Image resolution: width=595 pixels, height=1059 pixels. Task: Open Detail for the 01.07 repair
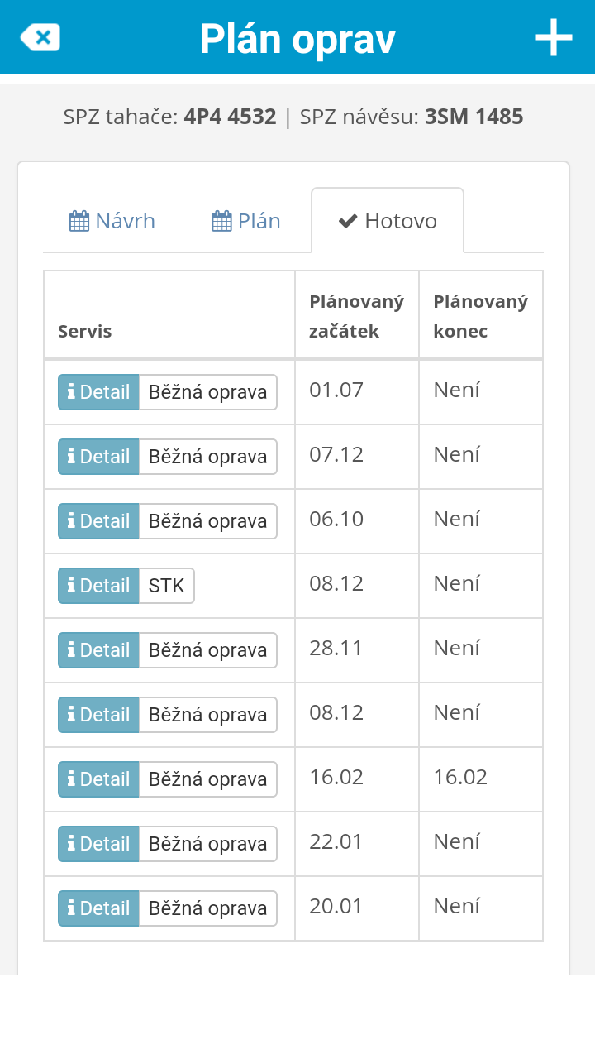(x=98, y=392)
